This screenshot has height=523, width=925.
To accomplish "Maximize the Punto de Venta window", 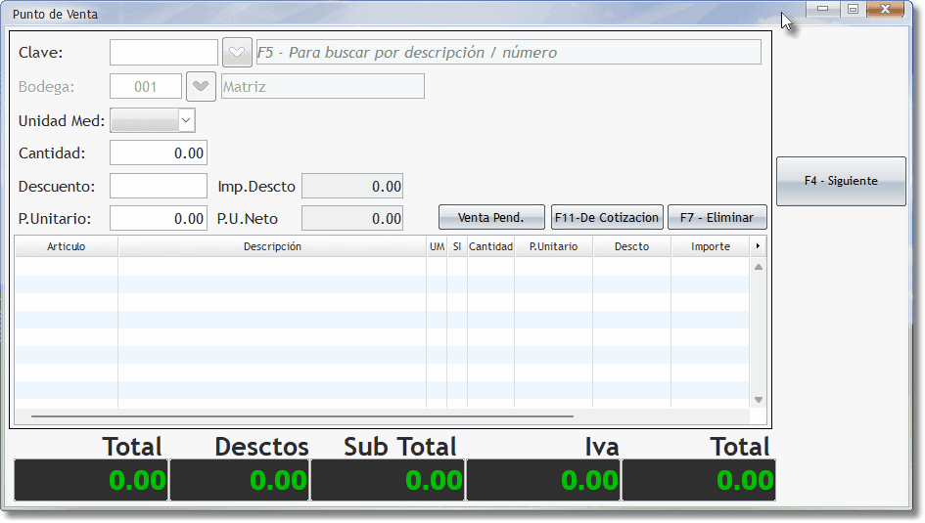I will tap(853, 9).
